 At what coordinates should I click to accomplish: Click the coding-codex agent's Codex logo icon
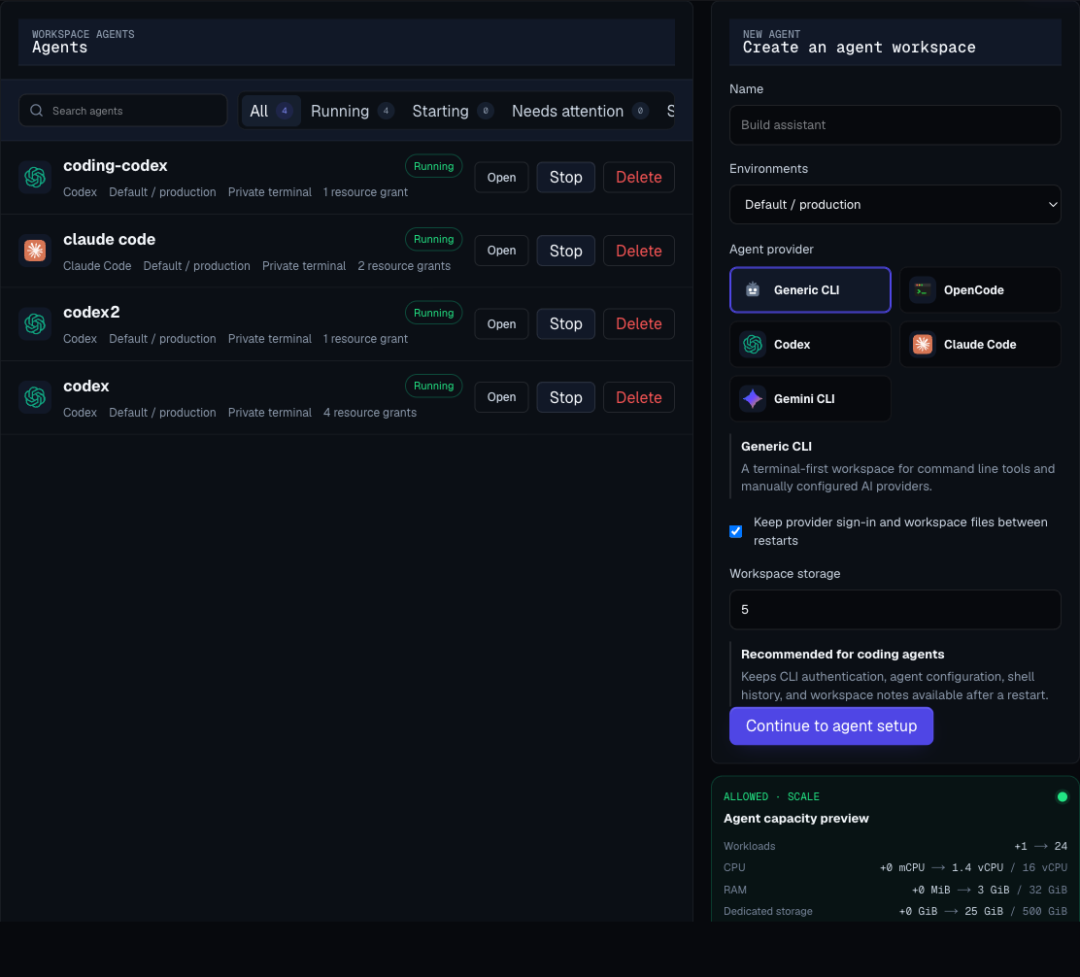(35, 177)
